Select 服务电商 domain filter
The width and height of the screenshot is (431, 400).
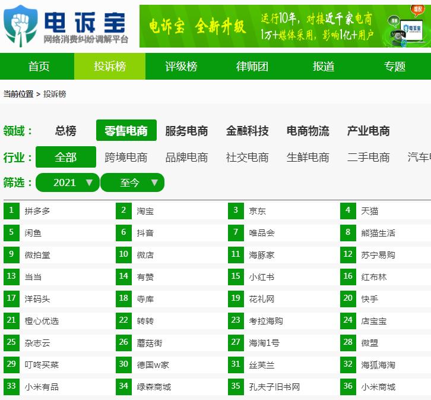coord(186,131)
